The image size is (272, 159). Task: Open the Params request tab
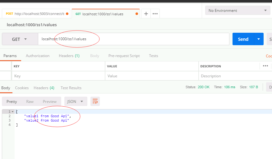click(x=10, y=56)
